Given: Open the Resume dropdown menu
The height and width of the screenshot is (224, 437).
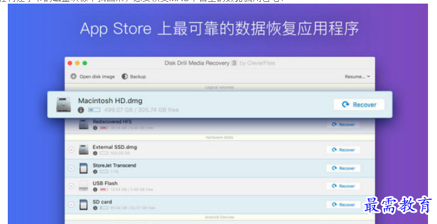Looking at the screenshot, I should [357, 77].
